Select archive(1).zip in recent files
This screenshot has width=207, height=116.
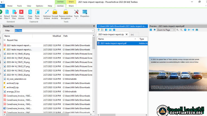pyautogui.click(x=13, y=83)
